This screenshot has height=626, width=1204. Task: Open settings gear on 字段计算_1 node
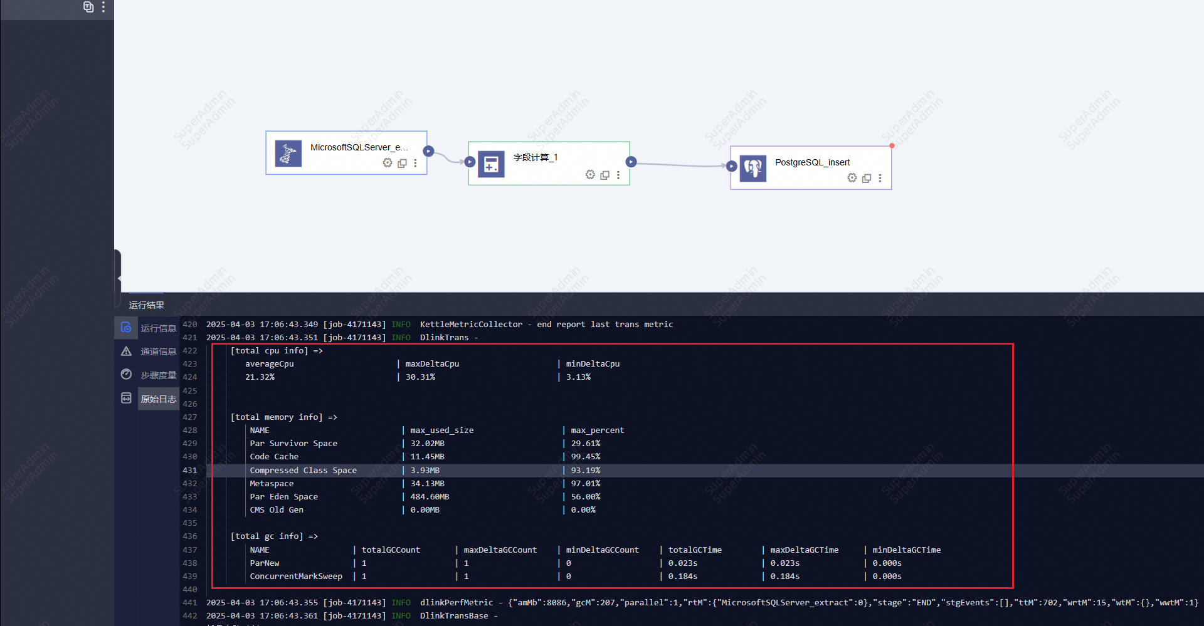[x=590, y=175]
